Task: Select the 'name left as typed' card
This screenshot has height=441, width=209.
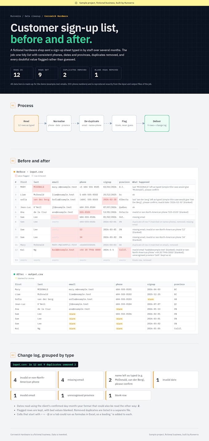Action: coord(128,380)
